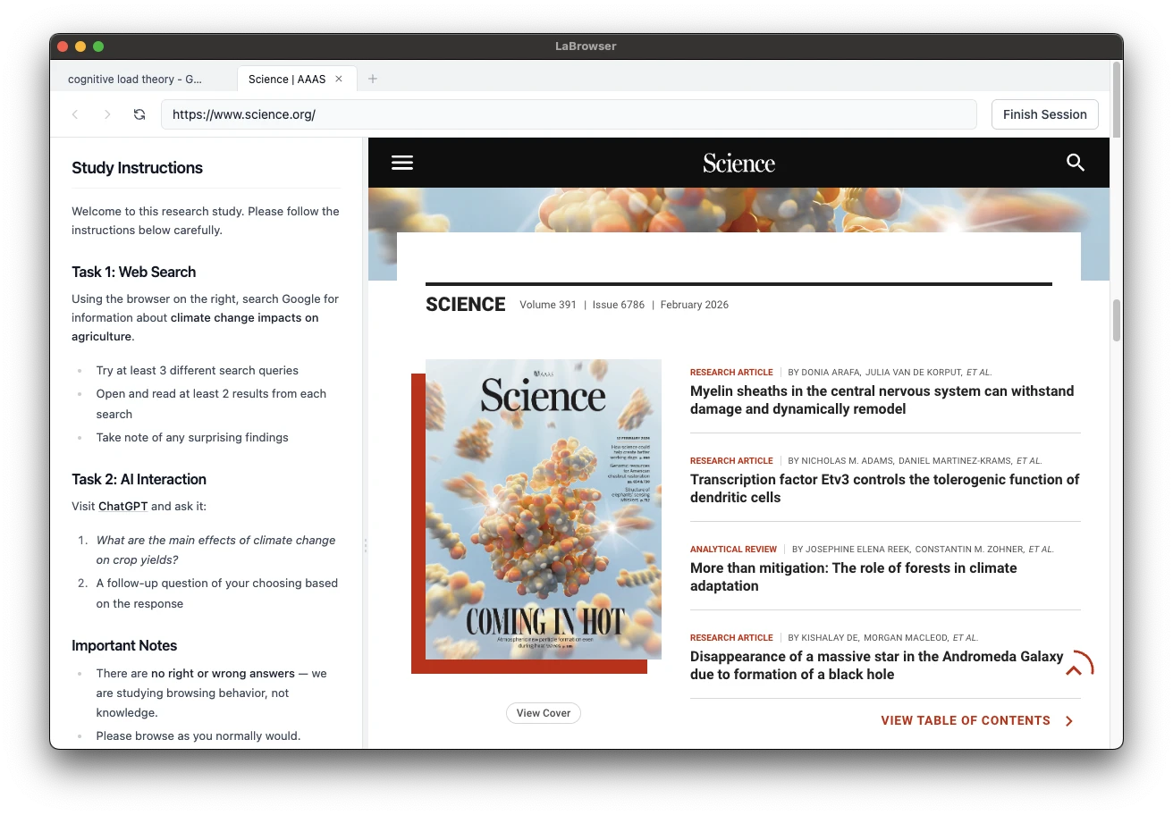Open the ChatGPT link in Task 2
The image size is (1173, 815).
[122, 506]
